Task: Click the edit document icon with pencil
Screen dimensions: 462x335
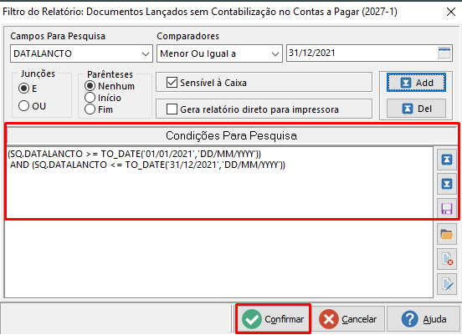Action: click(x=447, y=284)
